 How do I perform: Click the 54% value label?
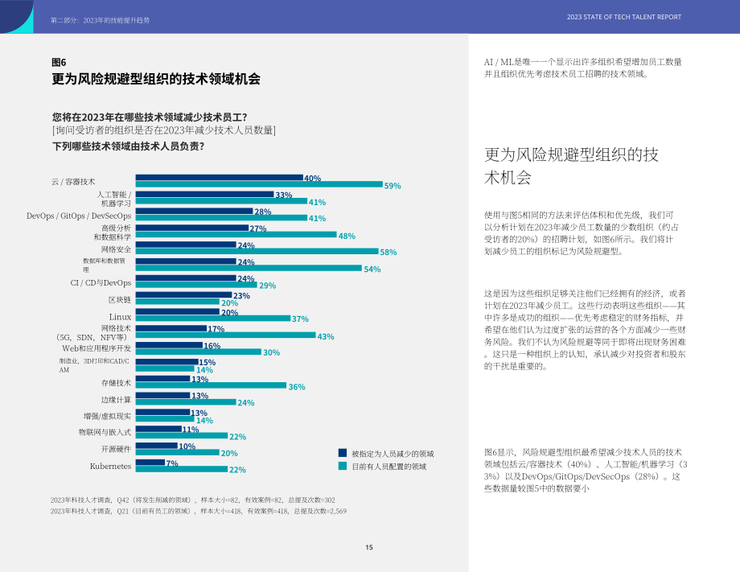pos(372,269)
